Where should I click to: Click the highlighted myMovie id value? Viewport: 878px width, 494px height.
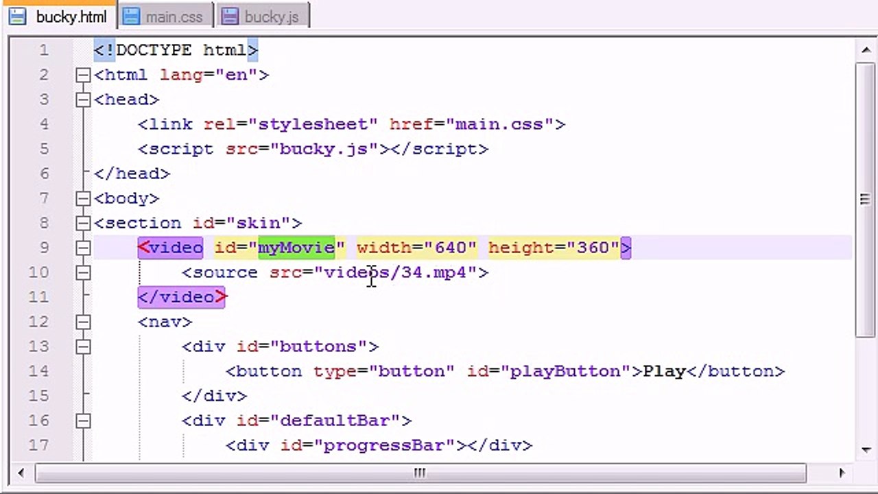click(x=296, y=248)
